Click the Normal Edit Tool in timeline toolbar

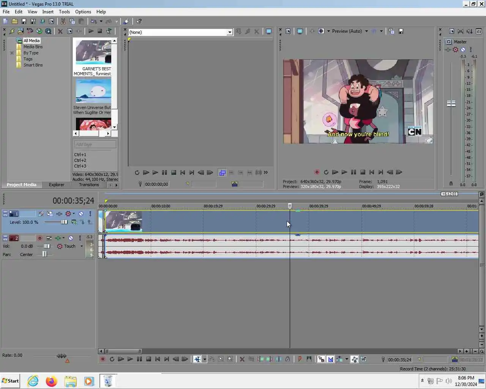tap(197, 359)
